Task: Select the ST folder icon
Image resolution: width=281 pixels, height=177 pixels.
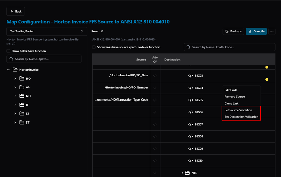Action: tap(22, 123)
